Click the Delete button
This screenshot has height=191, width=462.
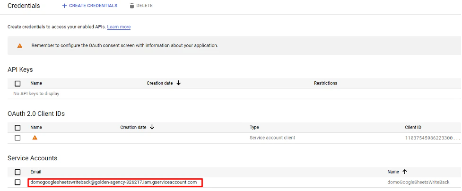click(x=141, y=6)
